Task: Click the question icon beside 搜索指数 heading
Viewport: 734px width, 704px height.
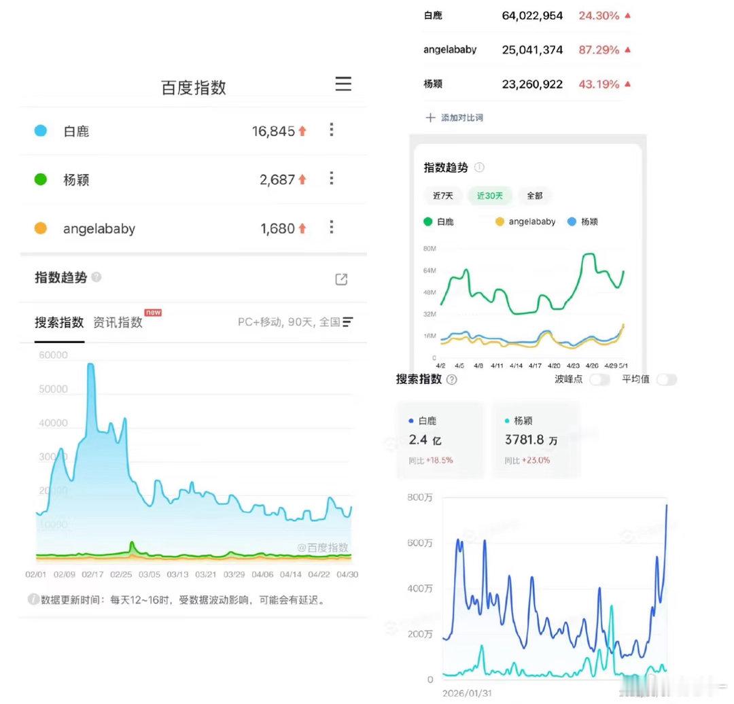Action: pos(452,380)
